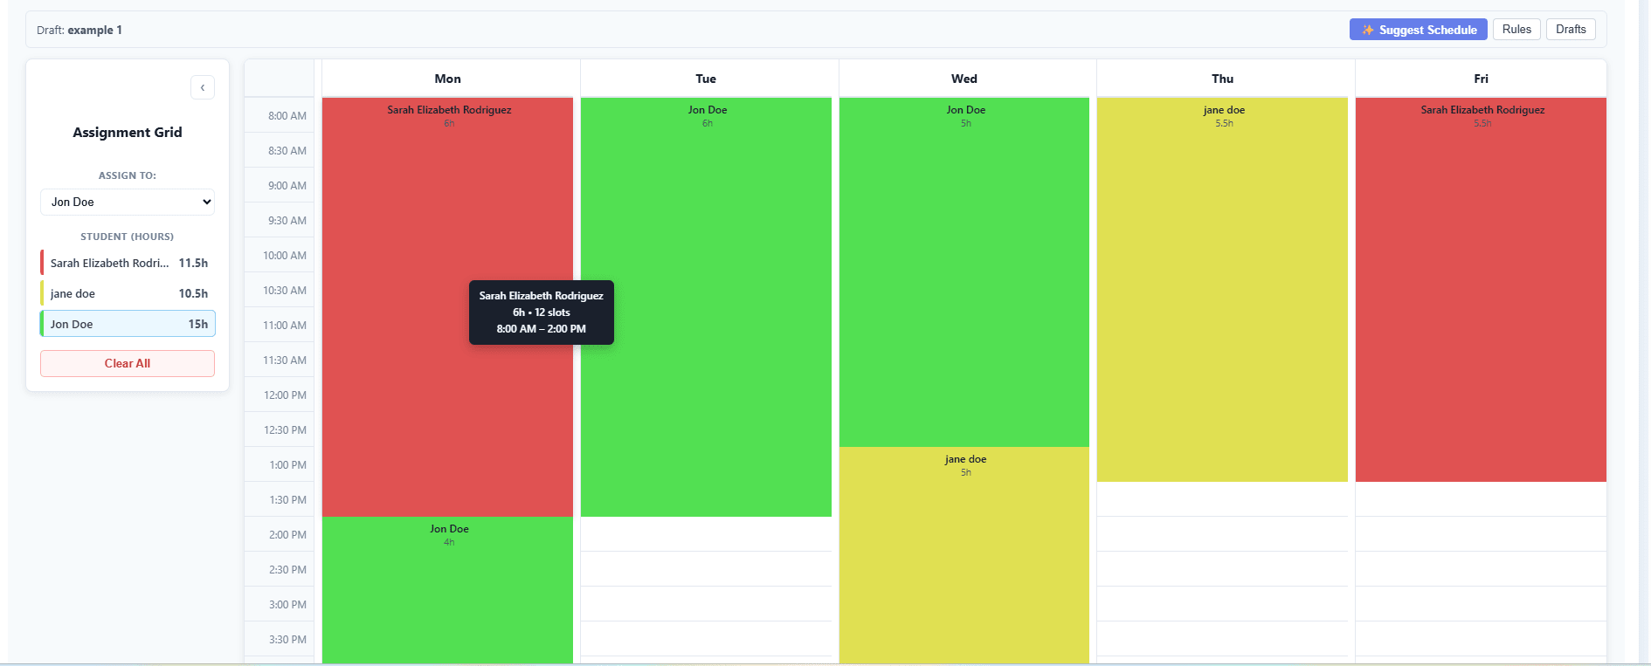Click the Tue column header
Viewport: 1651px width, 666px height.
[706, 79]
